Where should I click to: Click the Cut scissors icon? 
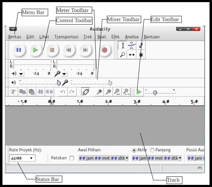click(13, 92)
